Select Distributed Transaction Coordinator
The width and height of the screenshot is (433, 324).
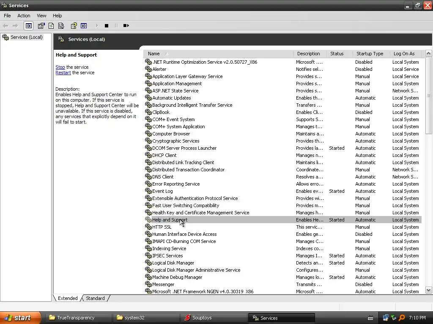pyautogui.click(x=282, y=170)
